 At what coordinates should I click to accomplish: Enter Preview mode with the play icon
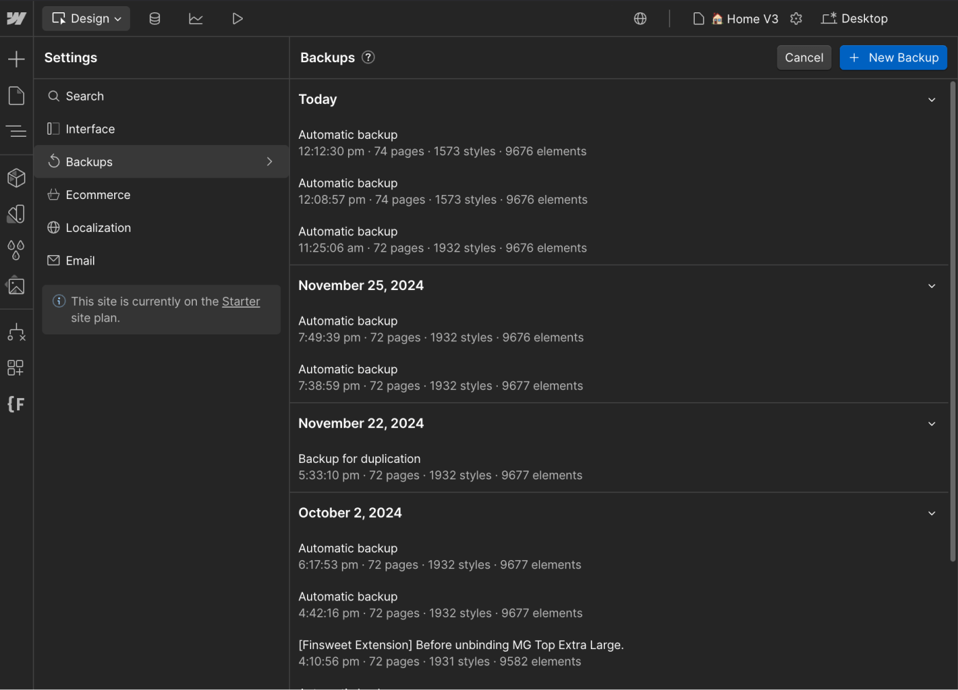(x=237, y=18)
